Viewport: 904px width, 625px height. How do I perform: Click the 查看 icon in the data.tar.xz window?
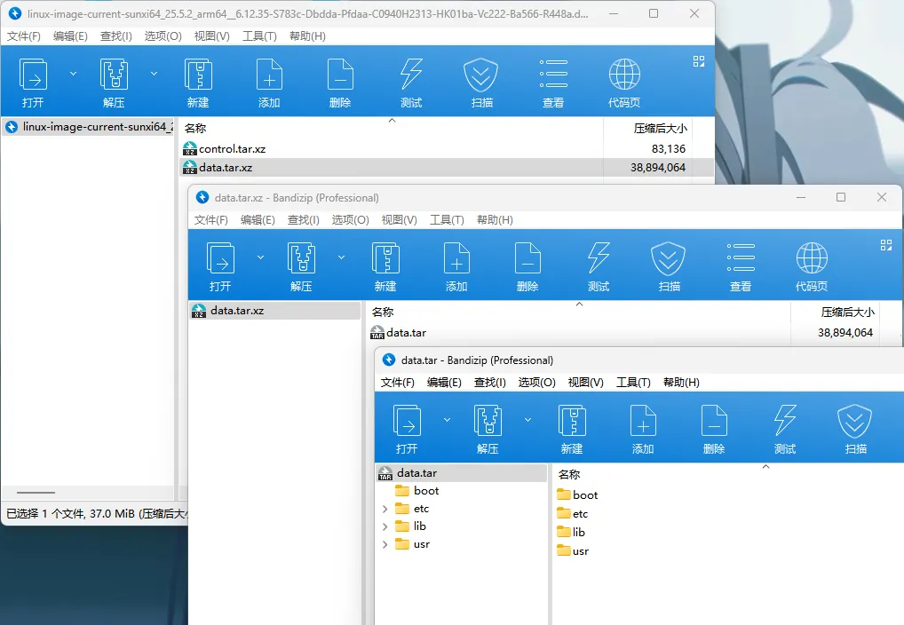point(740,259)
